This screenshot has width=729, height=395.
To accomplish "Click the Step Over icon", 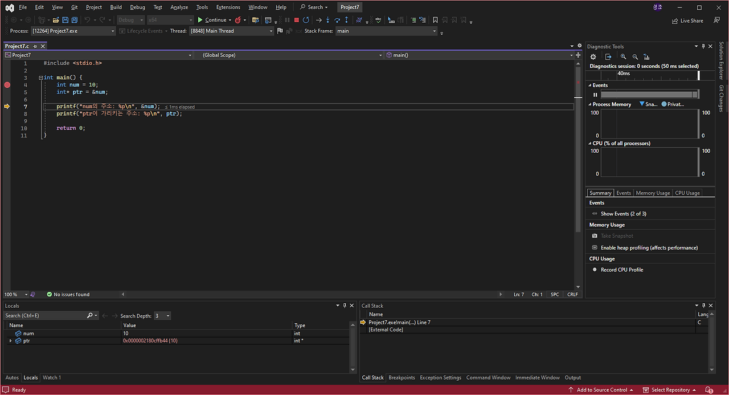I will (x=337, y=20).
